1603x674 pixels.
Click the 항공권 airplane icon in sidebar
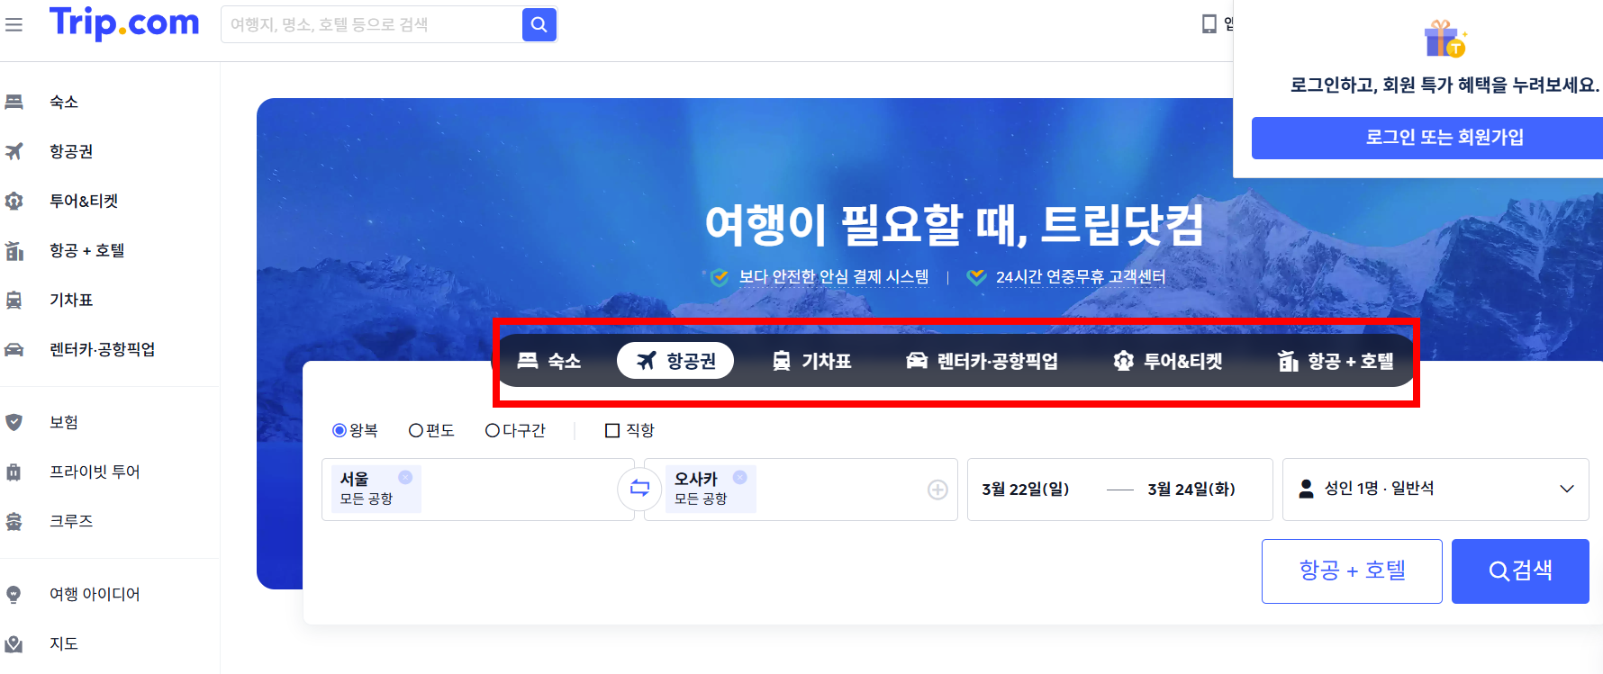[14, 151]
